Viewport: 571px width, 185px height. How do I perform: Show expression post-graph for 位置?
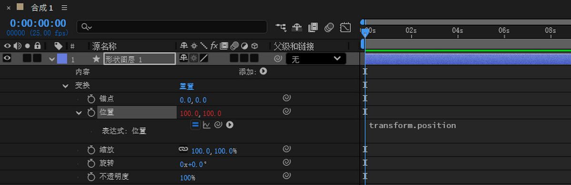207,125
